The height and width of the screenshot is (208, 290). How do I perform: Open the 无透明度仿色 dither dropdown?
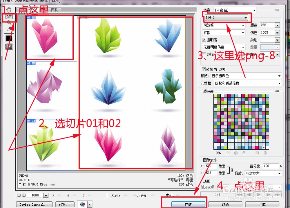tap(223, 47)
